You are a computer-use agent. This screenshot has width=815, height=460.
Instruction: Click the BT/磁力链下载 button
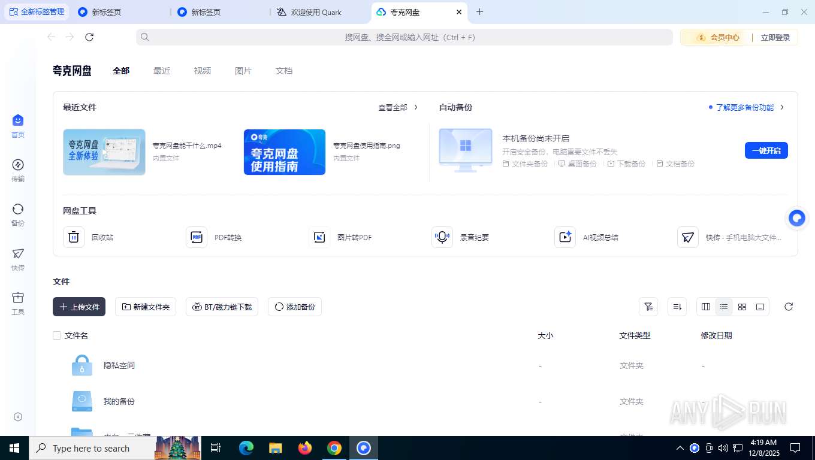pyautogui.click(x=222, y=307)
